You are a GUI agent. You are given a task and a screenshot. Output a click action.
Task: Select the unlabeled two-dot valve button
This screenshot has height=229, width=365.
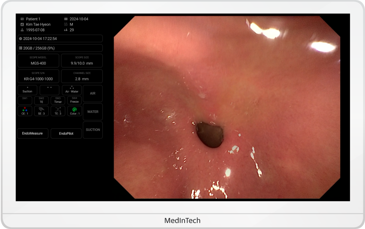(50, 90)
